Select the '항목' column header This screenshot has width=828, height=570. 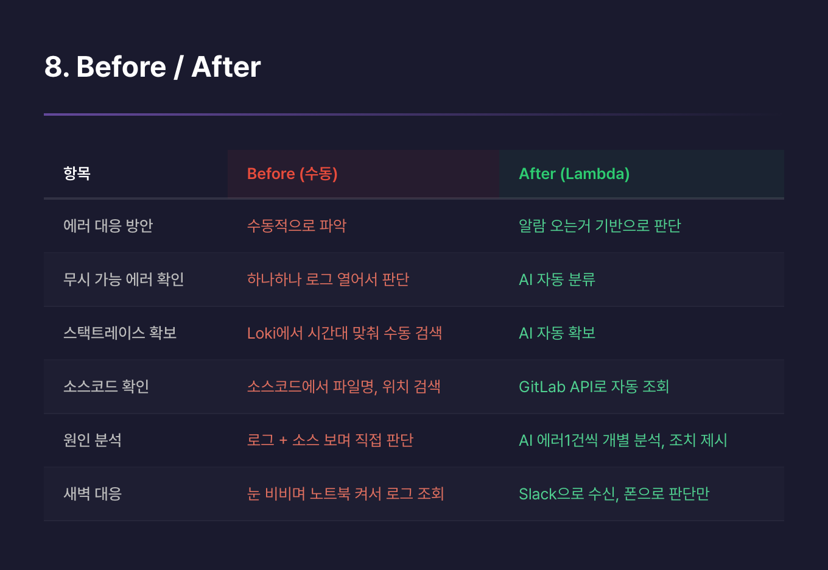click(x=77, y=174)
